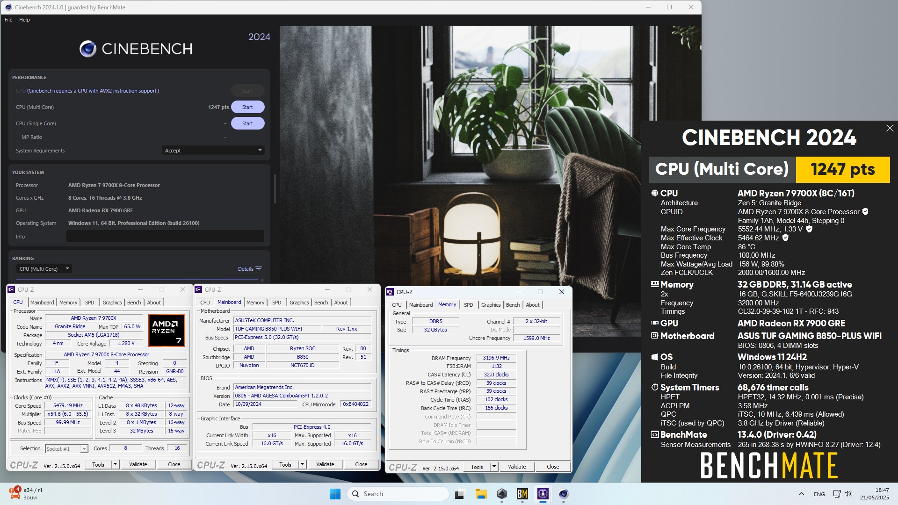The image size is (898, 505).
Task: Click Validate in the CPU-Z Mainboard window
Action: (x=325, y=464)
